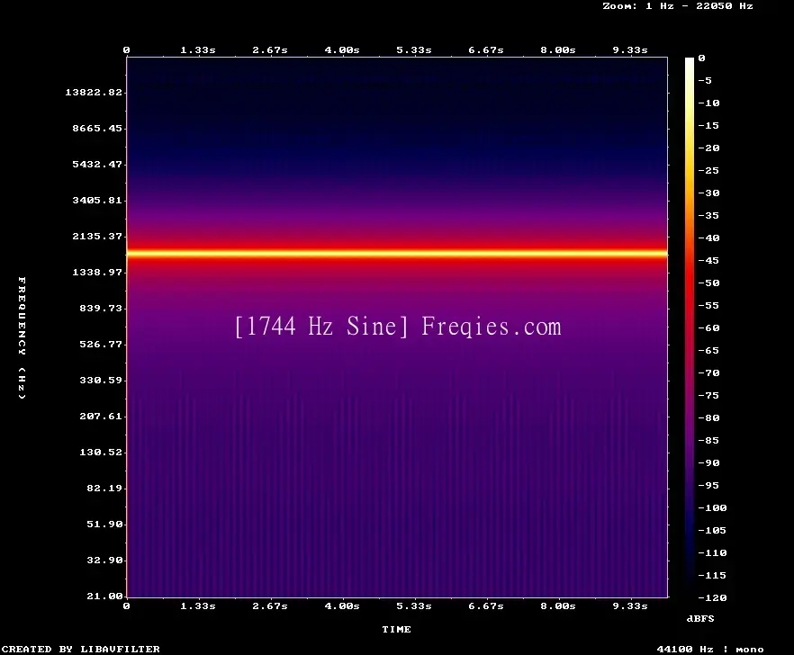The width and height of the screenshot is (794, 655).
Task: Click the 330.59 frequency label
Action: pyautogui.click(x=101, y=381)
